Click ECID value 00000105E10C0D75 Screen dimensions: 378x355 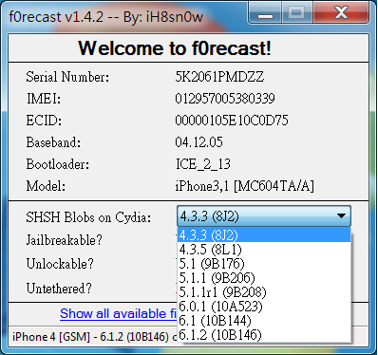click(x=232, y=121)
